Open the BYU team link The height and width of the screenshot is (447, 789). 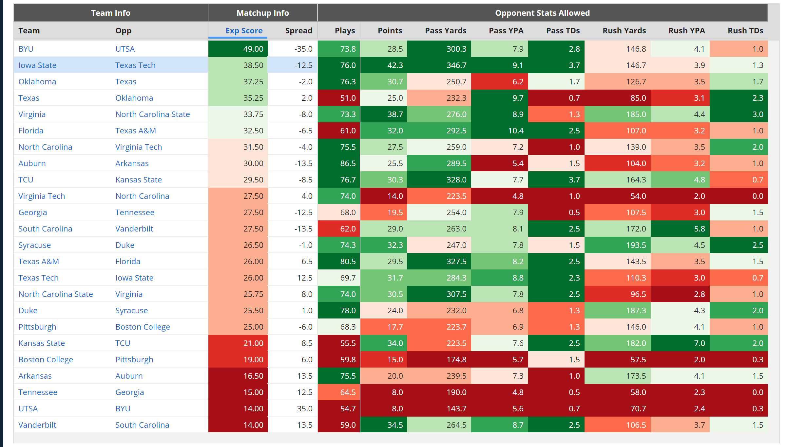click(x=26, y=49)
